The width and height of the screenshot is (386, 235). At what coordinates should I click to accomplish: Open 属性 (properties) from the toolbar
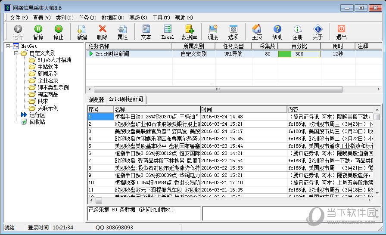pos(122,31)
